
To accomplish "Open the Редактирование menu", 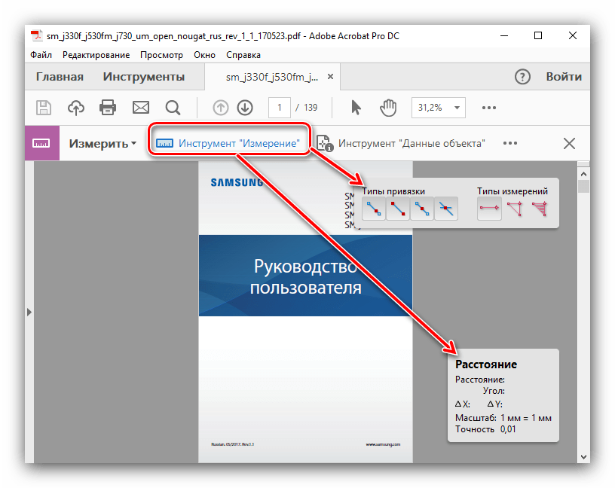I will tap(96, 55).
